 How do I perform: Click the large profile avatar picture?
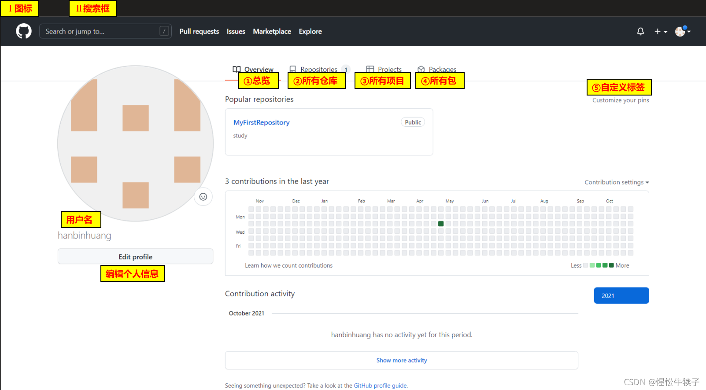(136, 143)
